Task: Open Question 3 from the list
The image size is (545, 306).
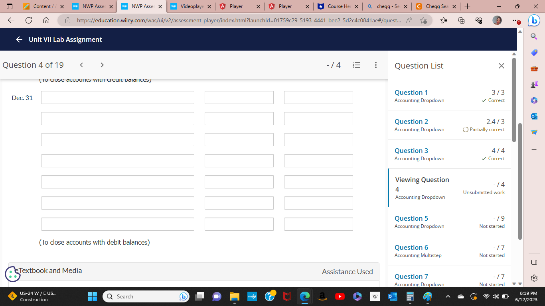Action: [x=411, y=151]
